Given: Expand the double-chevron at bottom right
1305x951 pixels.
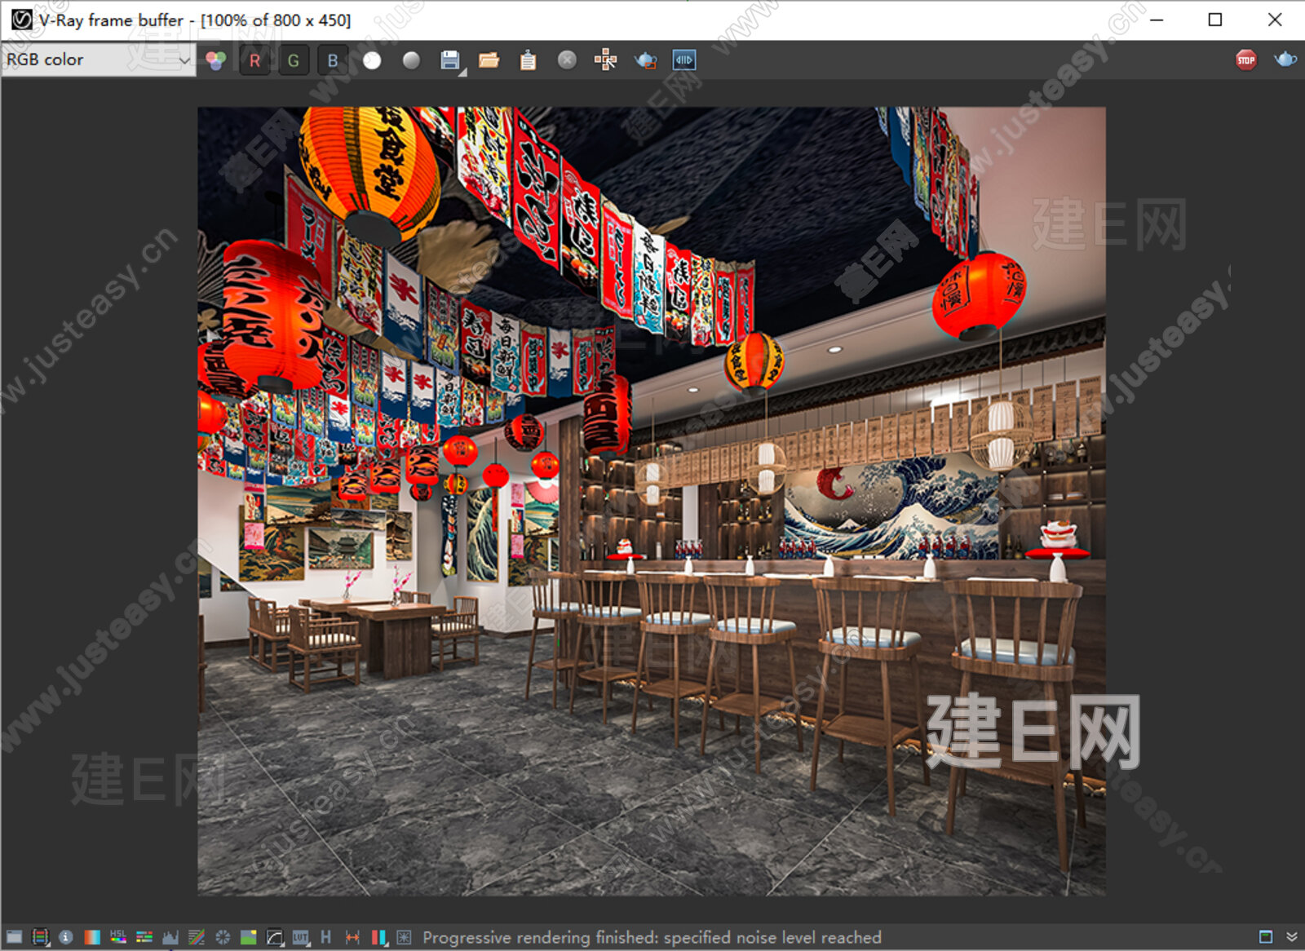Looking at the screenshot, I should pyautogui.click(x=1292, y=937).
